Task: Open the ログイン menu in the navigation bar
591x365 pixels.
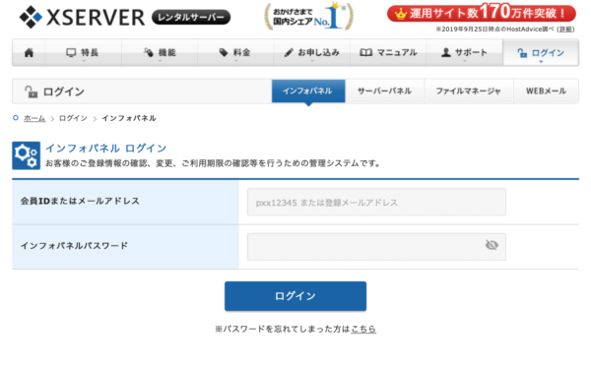Action: (541, 53)
